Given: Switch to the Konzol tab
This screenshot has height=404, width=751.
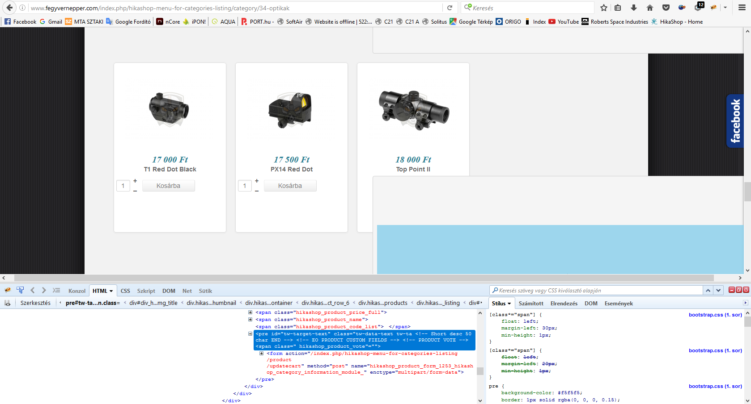Looking at the screenshot, I should (x=76, y=291).
